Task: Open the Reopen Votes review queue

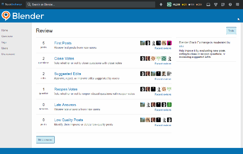Action: tap(66, 89)
